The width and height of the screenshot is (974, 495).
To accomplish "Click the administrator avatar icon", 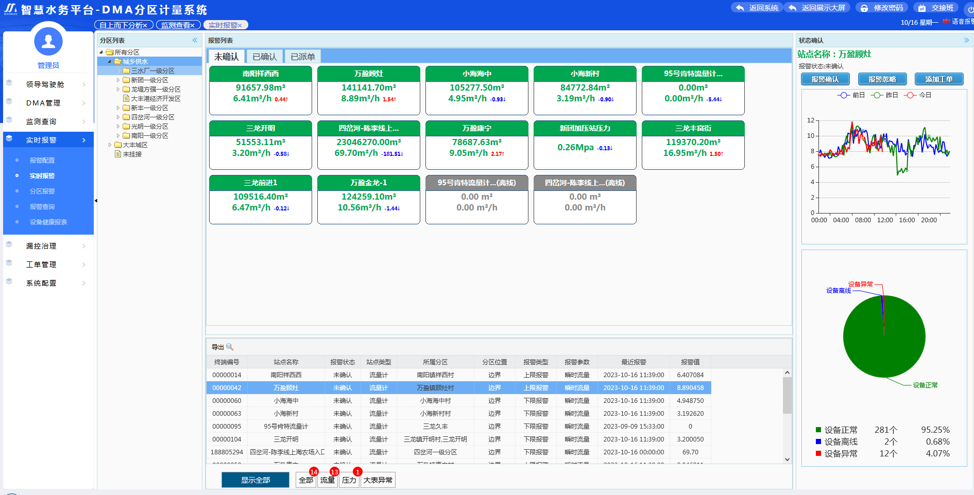I will pos(48,42).
